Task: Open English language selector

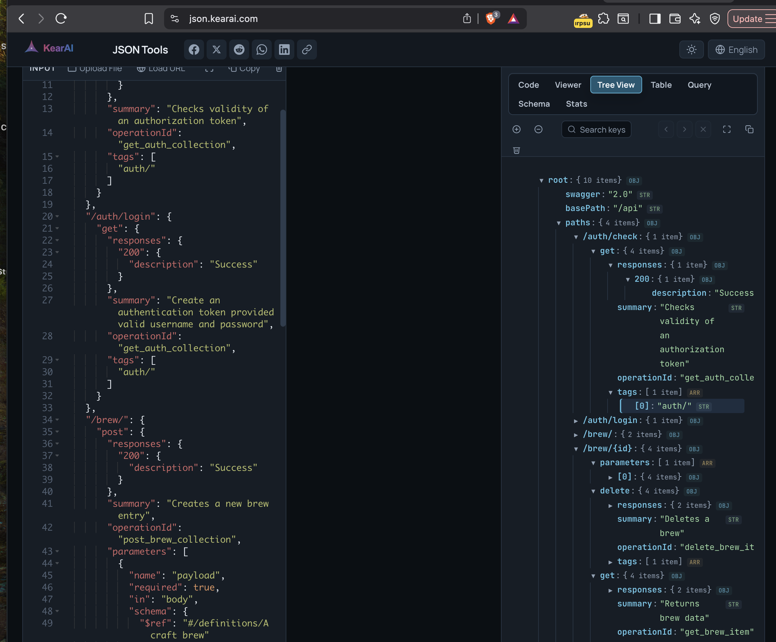Action: click(x=736, y=50)
